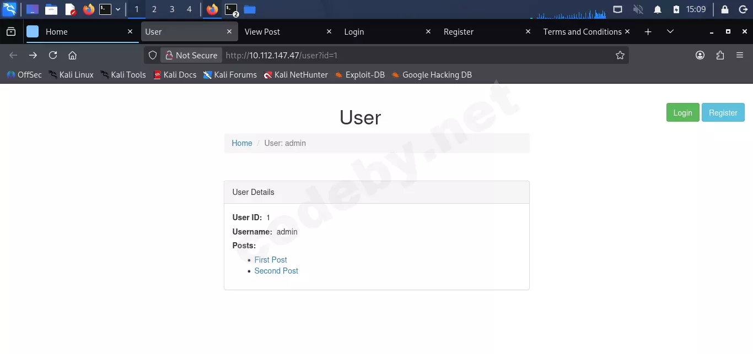
Task: Expand the list all tabs chevron
Action: 670,32
